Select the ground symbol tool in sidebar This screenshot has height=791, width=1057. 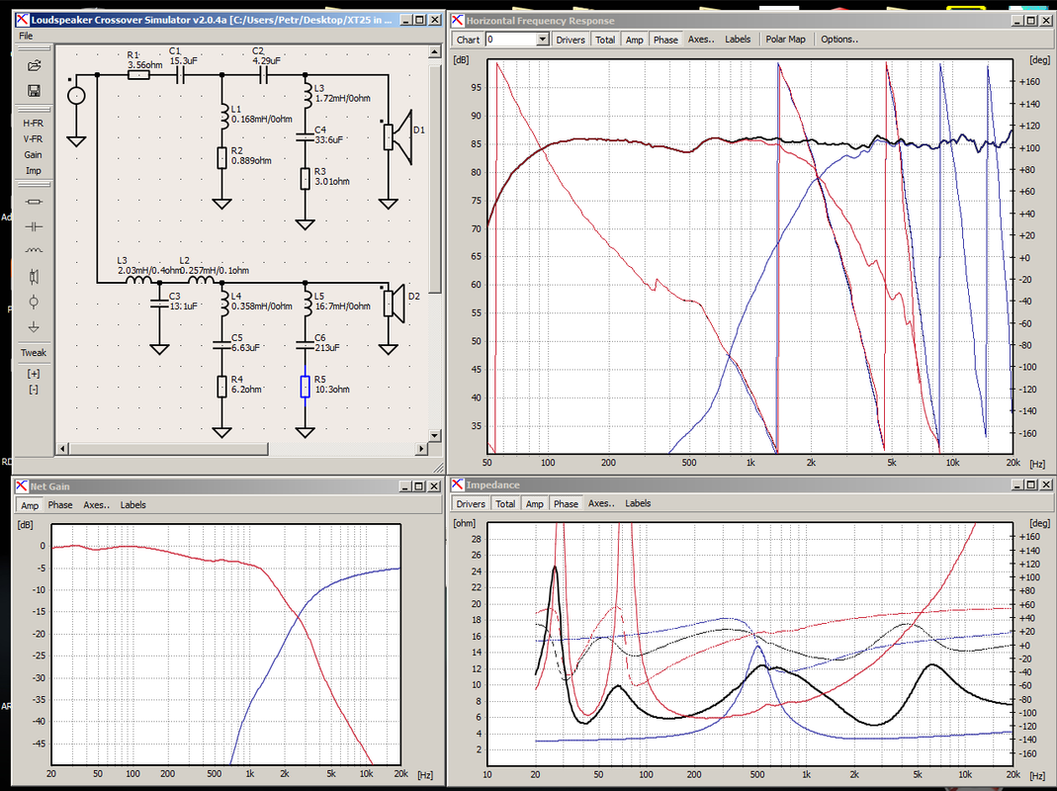(34, 327)
